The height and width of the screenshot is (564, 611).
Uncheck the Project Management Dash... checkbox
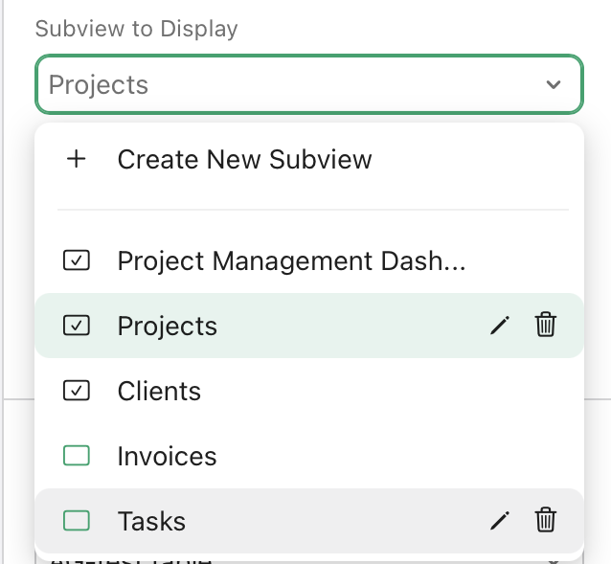pyautogui.click(x=77, y=260)
